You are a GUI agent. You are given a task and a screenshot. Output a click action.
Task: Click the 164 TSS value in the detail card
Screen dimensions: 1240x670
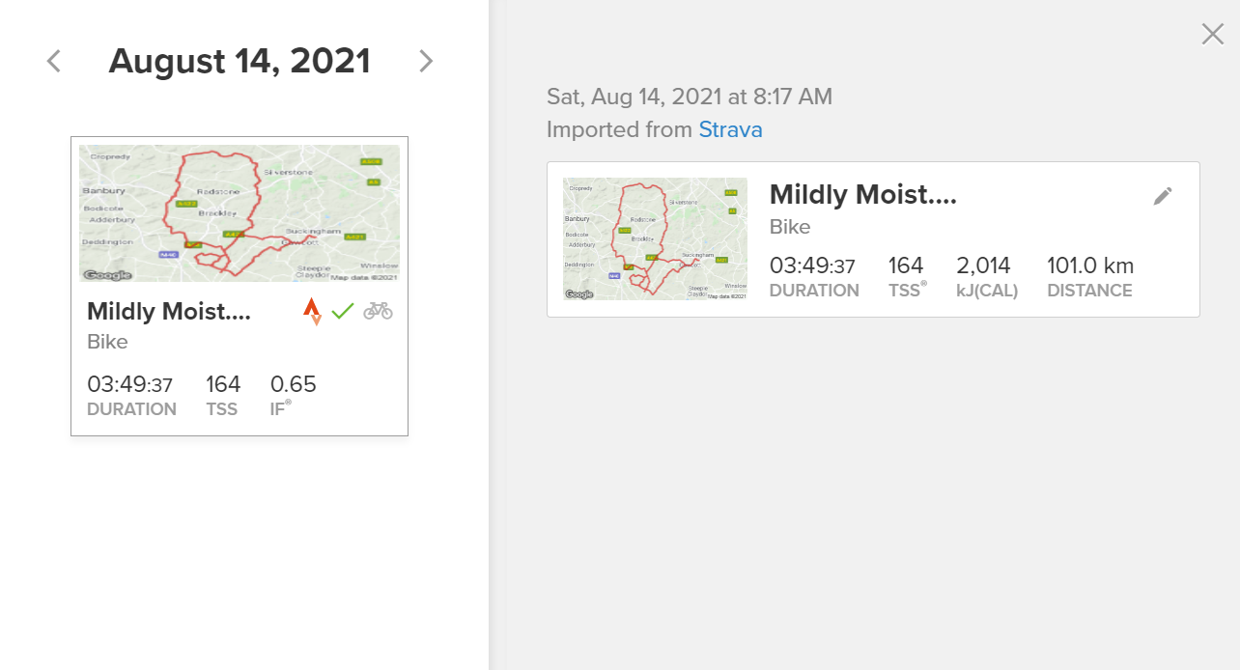click(x=906, y=265)
